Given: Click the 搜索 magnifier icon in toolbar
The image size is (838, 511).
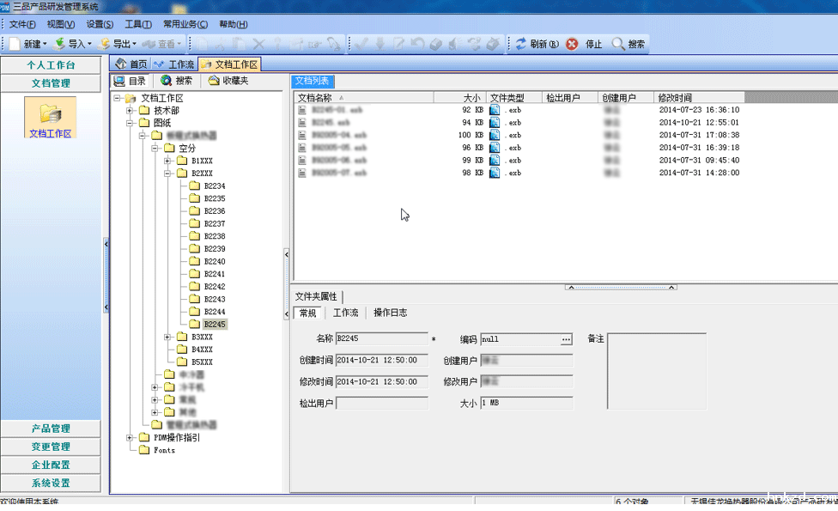Looking at the screenshot, I should click(618, 44).
